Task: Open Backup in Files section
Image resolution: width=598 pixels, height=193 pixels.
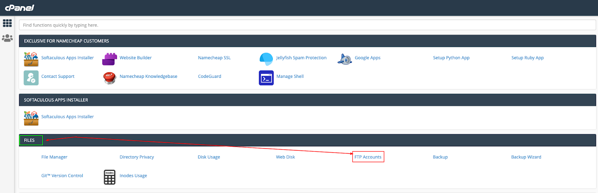Action: (440, 157)
